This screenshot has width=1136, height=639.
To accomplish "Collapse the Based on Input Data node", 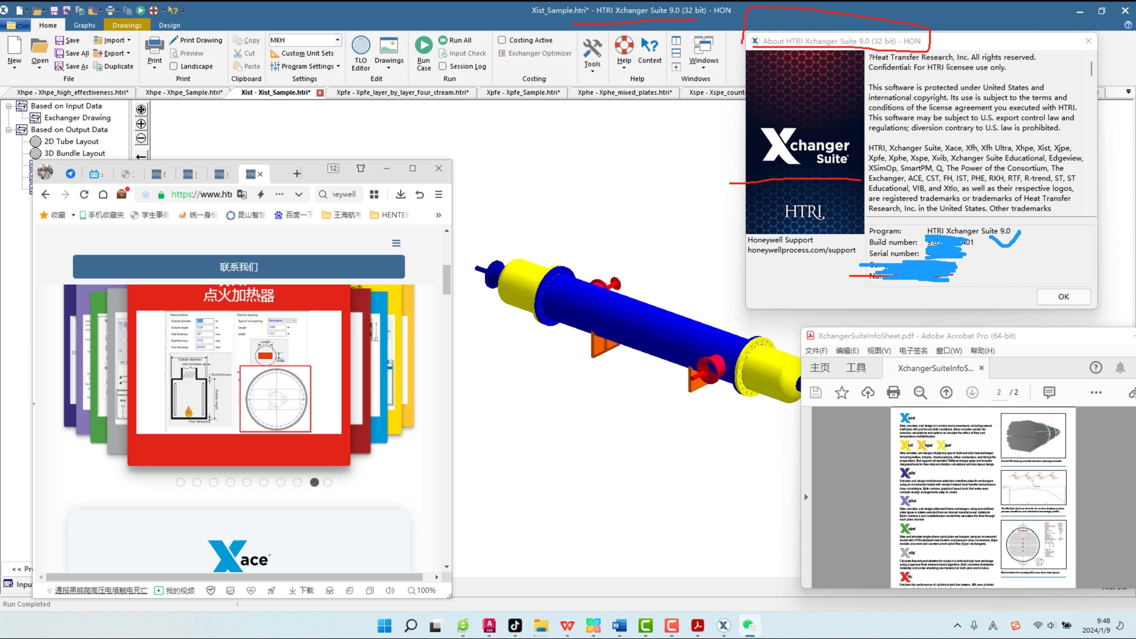I will point(8,106).
